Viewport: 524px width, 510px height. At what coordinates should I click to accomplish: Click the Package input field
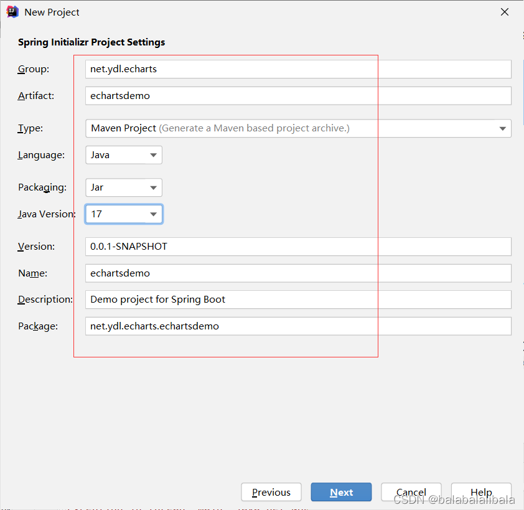click(298, 326)
